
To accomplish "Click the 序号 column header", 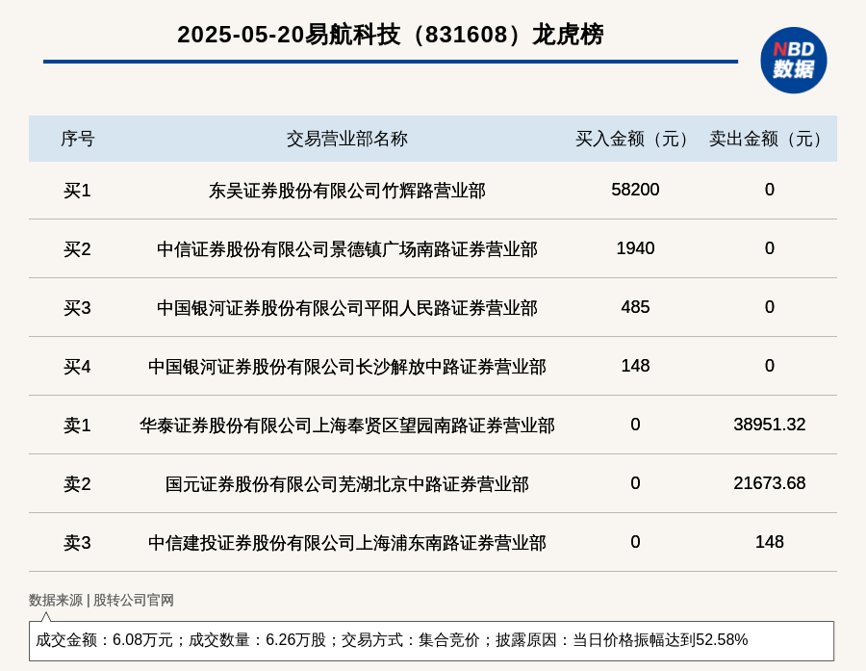I will click(77, 139).
